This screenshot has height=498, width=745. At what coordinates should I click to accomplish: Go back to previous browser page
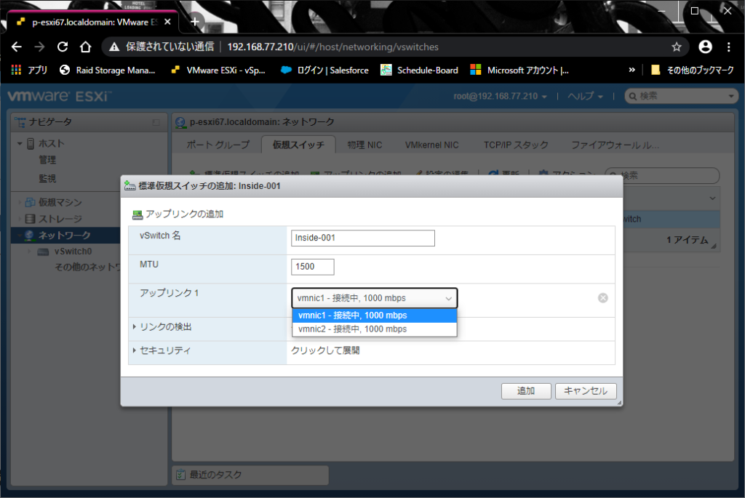click(17, 47)
